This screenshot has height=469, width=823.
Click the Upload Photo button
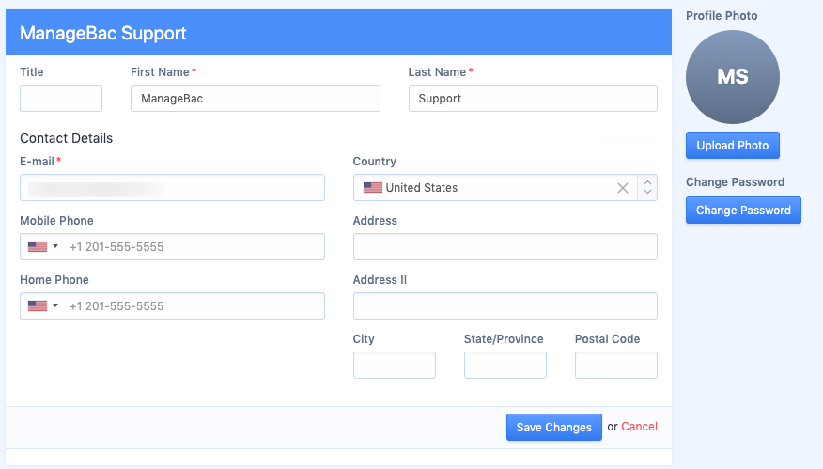pos(732,146)
